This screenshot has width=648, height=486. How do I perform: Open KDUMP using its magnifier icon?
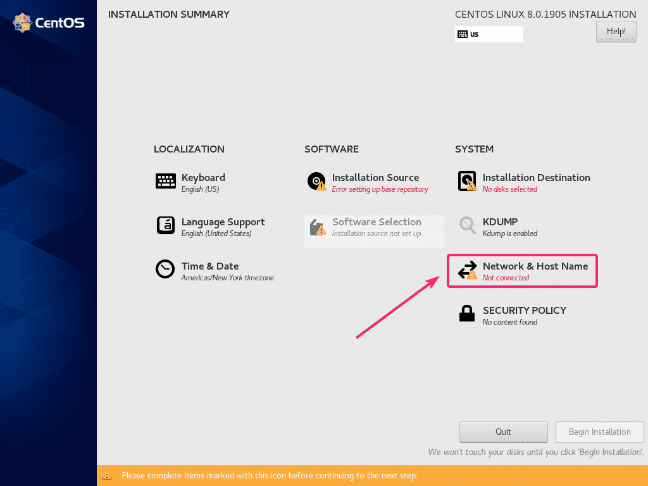pyautogui.click(x=467, y=225)
